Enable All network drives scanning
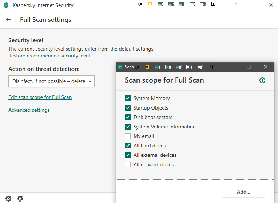The width and height of the screenshot is (278, 203). click(128, 164)
